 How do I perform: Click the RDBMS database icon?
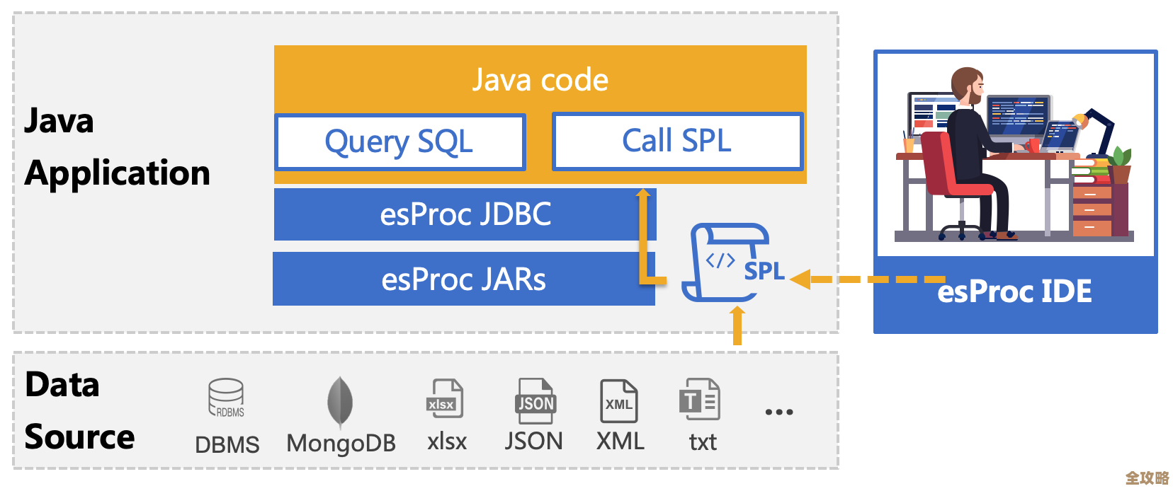point(226,398)
